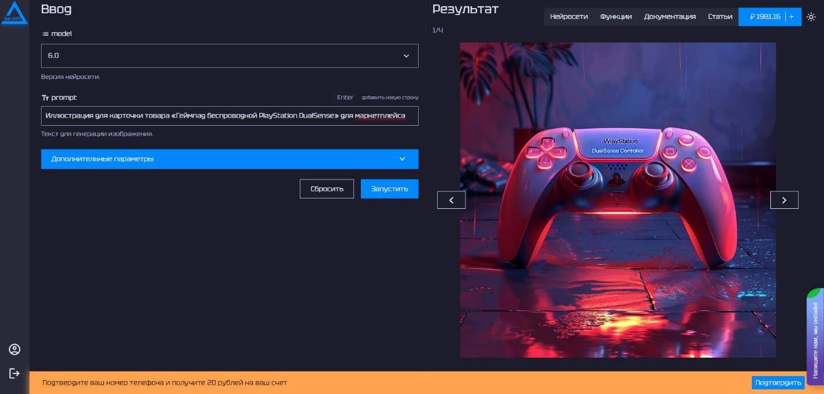Open the GenAPI logo home link

coord(14,13)
